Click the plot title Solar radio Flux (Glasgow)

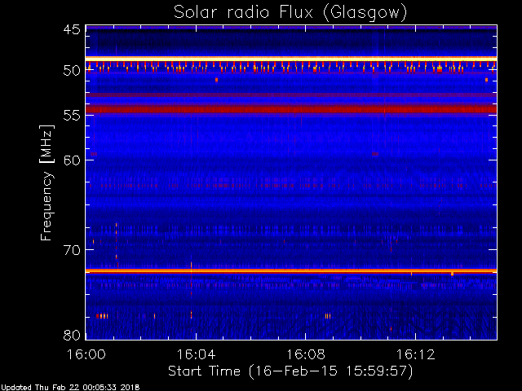(290, 13)
